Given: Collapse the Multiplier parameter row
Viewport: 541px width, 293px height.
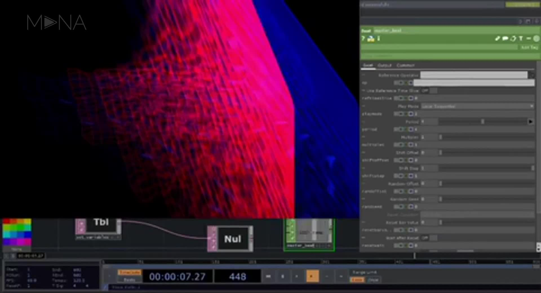Looking at the screenshot, I should [x=363, y=137].
